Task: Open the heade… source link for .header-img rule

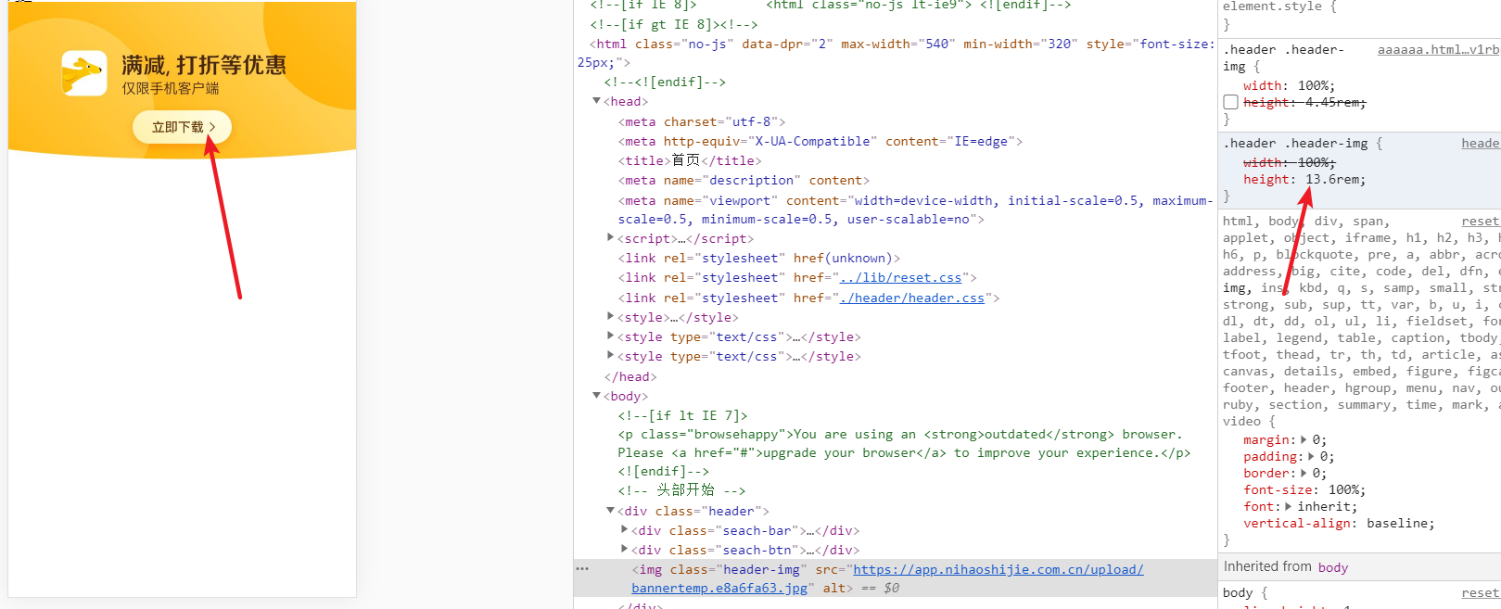Action: pyautogui.click(x=1481, y=144)
